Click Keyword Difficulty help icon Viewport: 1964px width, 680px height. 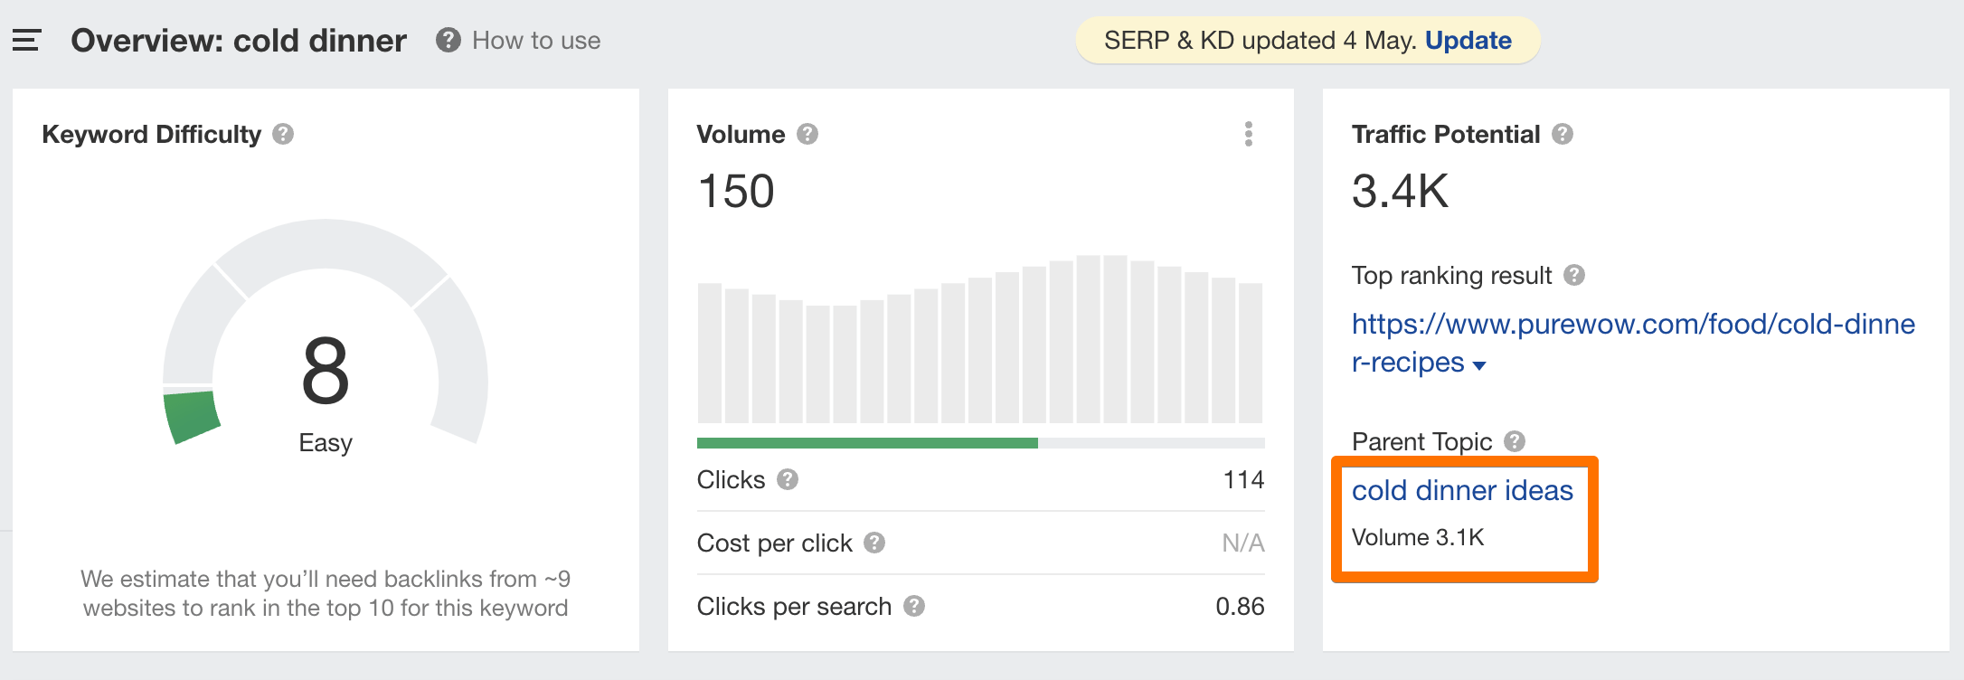(283, 134)
